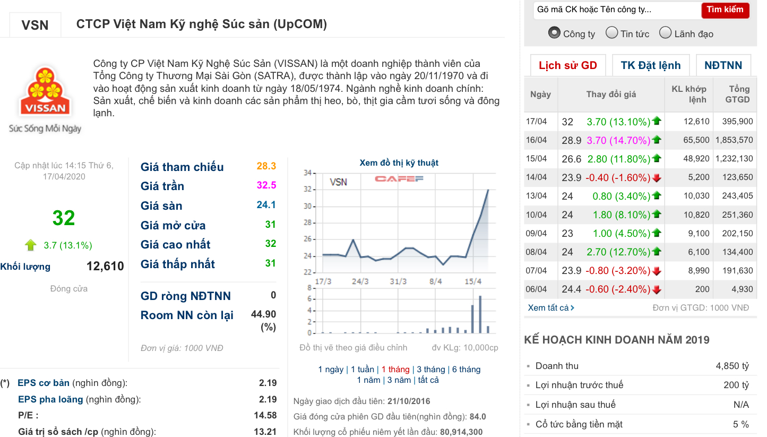Image resolution: width=767 pixels, height=437 pixels.
Task: Show the 3 năm chart range
Action: pyautogui.click(x=399, y=380)
